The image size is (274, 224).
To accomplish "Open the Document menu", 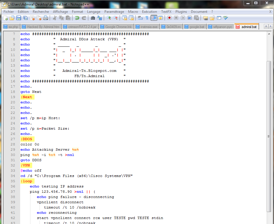I will 199,12.
